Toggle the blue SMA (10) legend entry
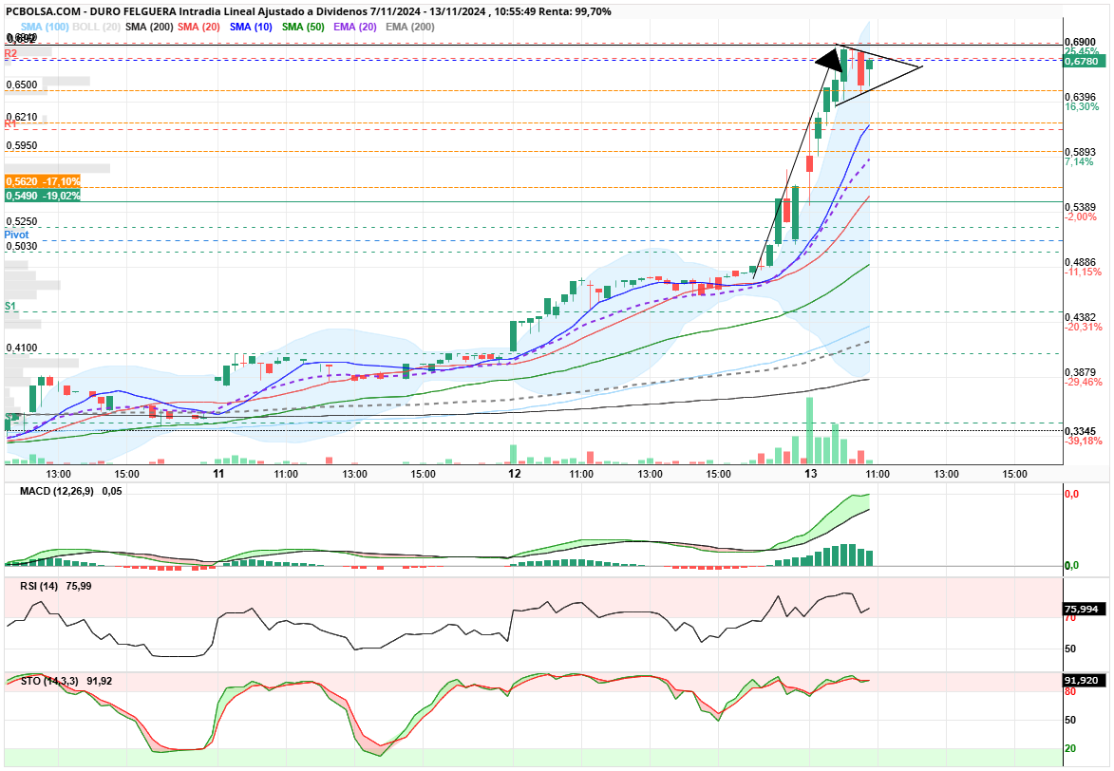 pos(251,27)
